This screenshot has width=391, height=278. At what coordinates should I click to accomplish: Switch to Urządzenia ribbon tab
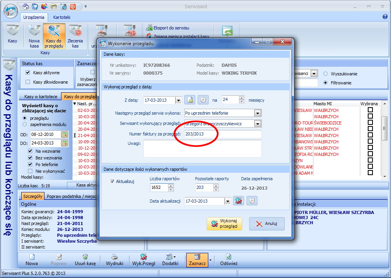(x=33, y=17)
